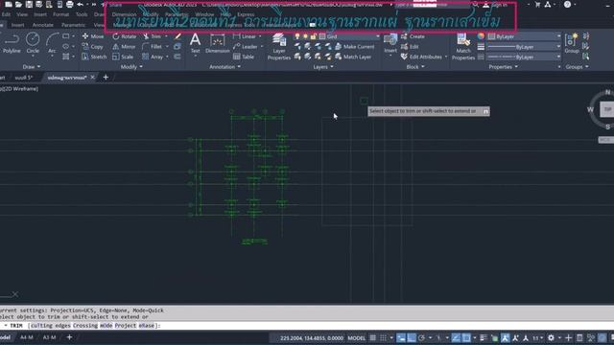Toggle ortho mode in status bar
Viewport: 614px width, 345px height.
(x=412, y=338)
